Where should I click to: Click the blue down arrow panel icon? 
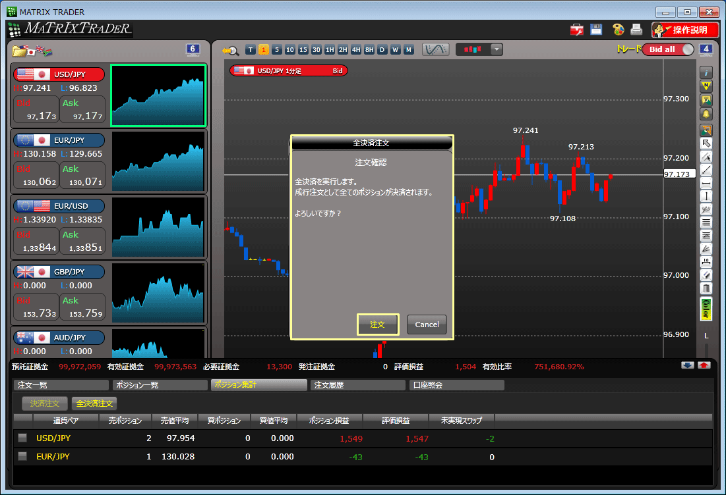[x=688, y=365]
